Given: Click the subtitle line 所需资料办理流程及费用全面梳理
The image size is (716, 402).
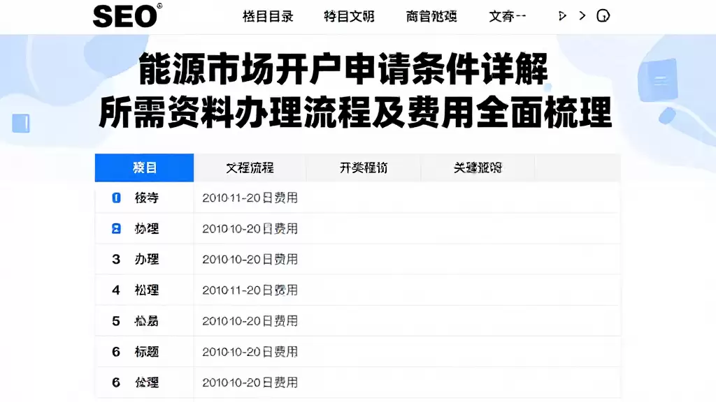Looking at the screenshot, I should tap(355, 112).
